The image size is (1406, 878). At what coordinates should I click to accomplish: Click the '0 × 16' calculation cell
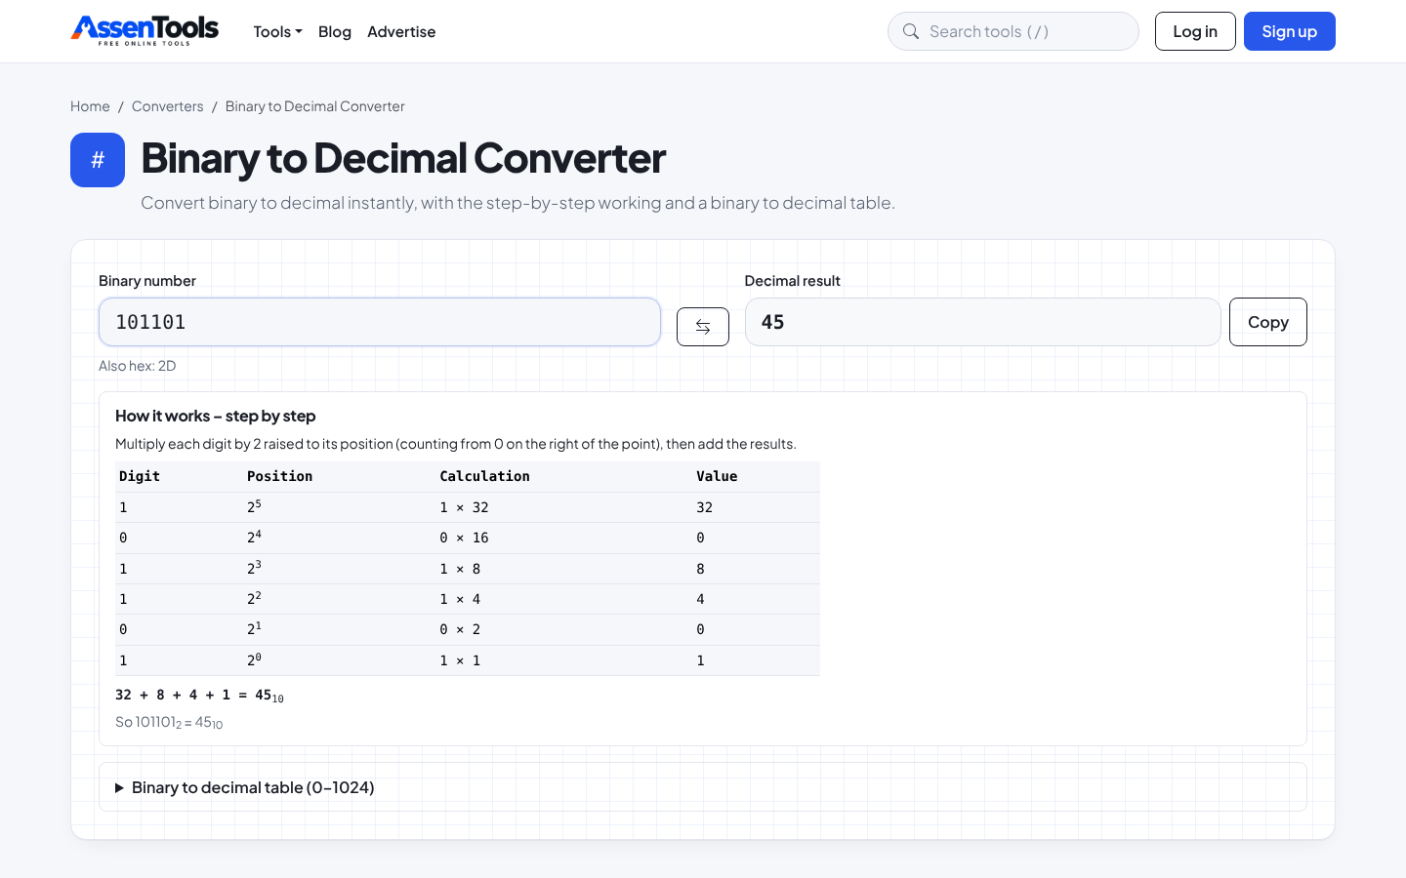point(465,538)
